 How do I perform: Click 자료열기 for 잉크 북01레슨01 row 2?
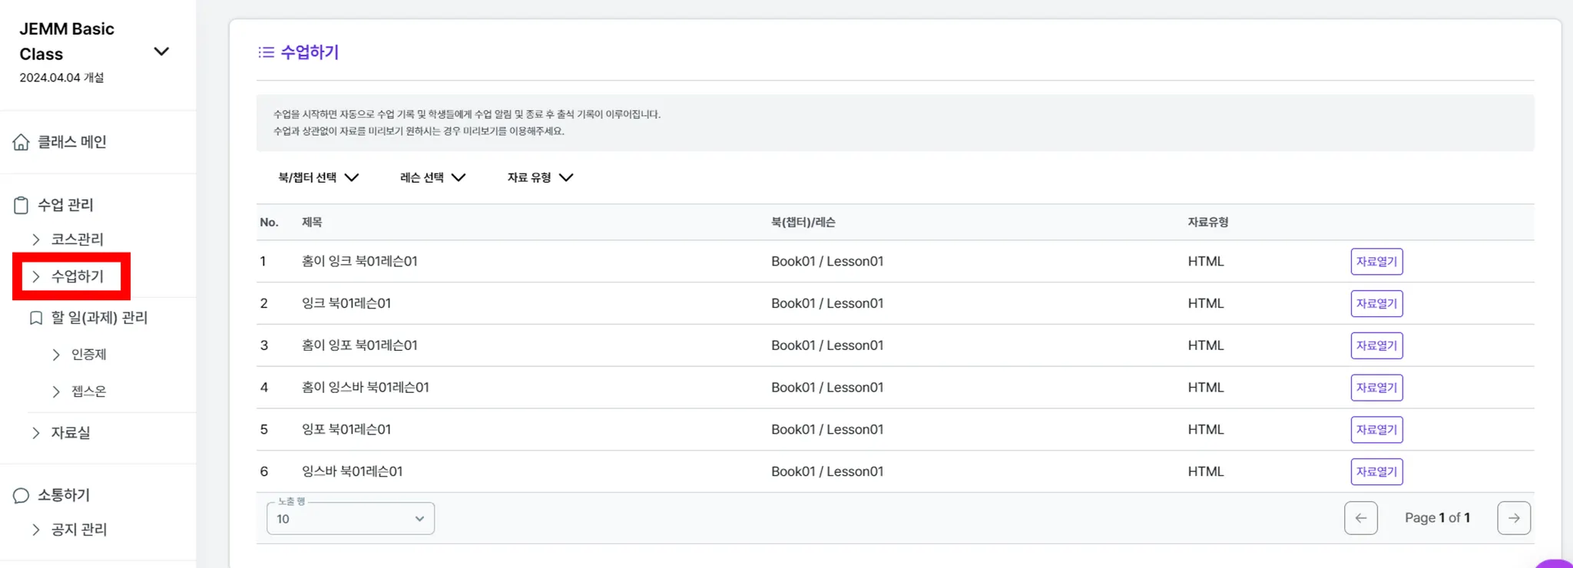coord(1376,304)
